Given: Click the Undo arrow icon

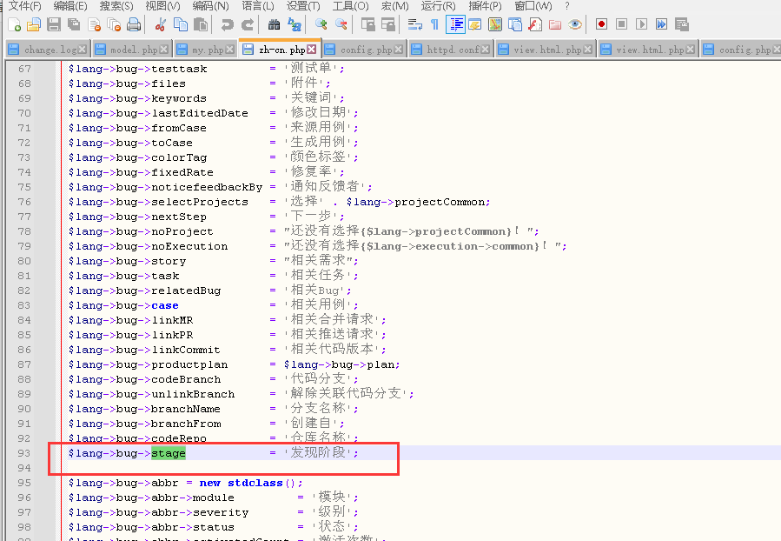Looking at the screenshot, I should click(227, 24).
